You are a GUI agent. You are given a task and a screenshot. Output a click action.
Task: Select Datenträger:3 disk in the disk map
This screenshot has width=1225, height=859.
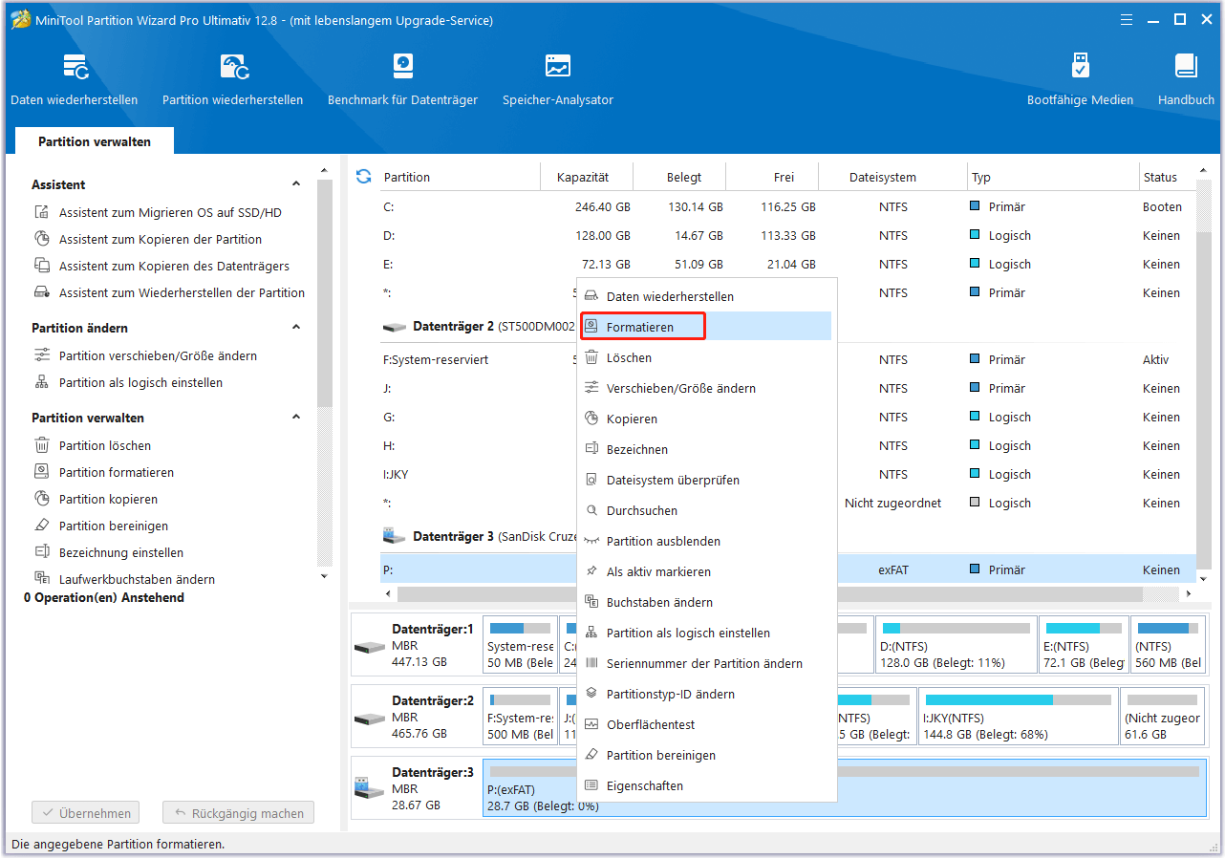click(416, 788)
